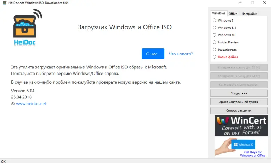Click Копировать ссылку для 32 bit
Viewport: 271px width, 163px height.
point(238,67)
